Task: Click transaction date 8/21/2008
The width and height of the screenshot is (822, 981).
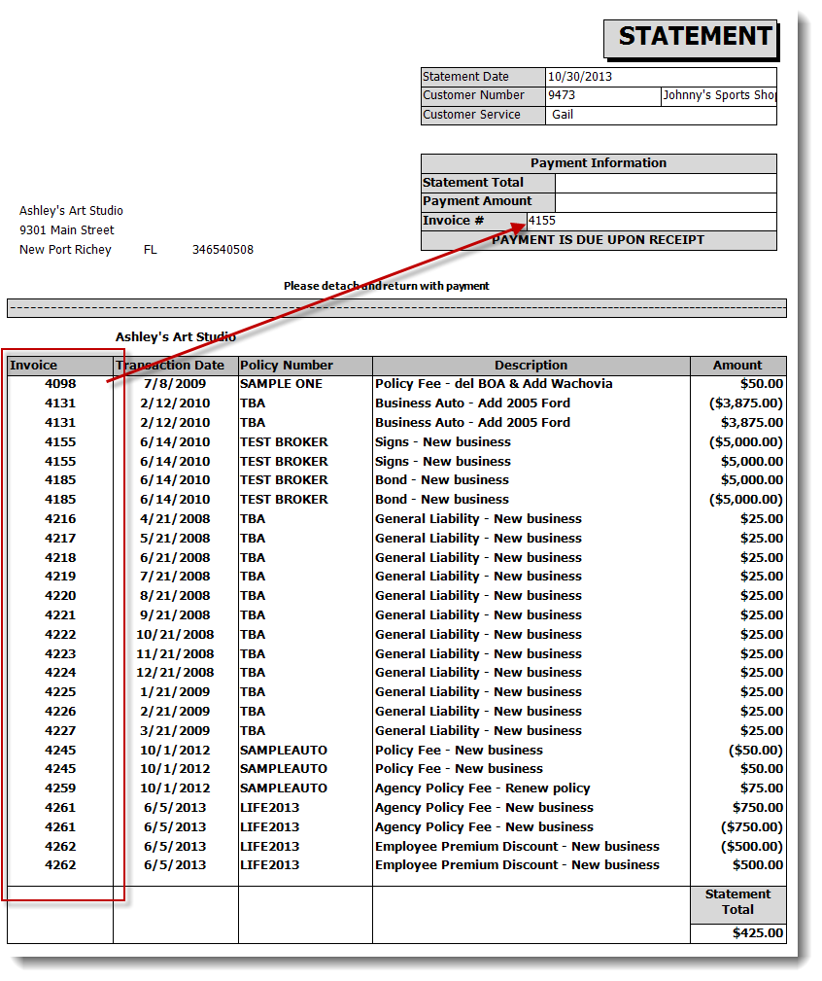Action: pos(174,596)
